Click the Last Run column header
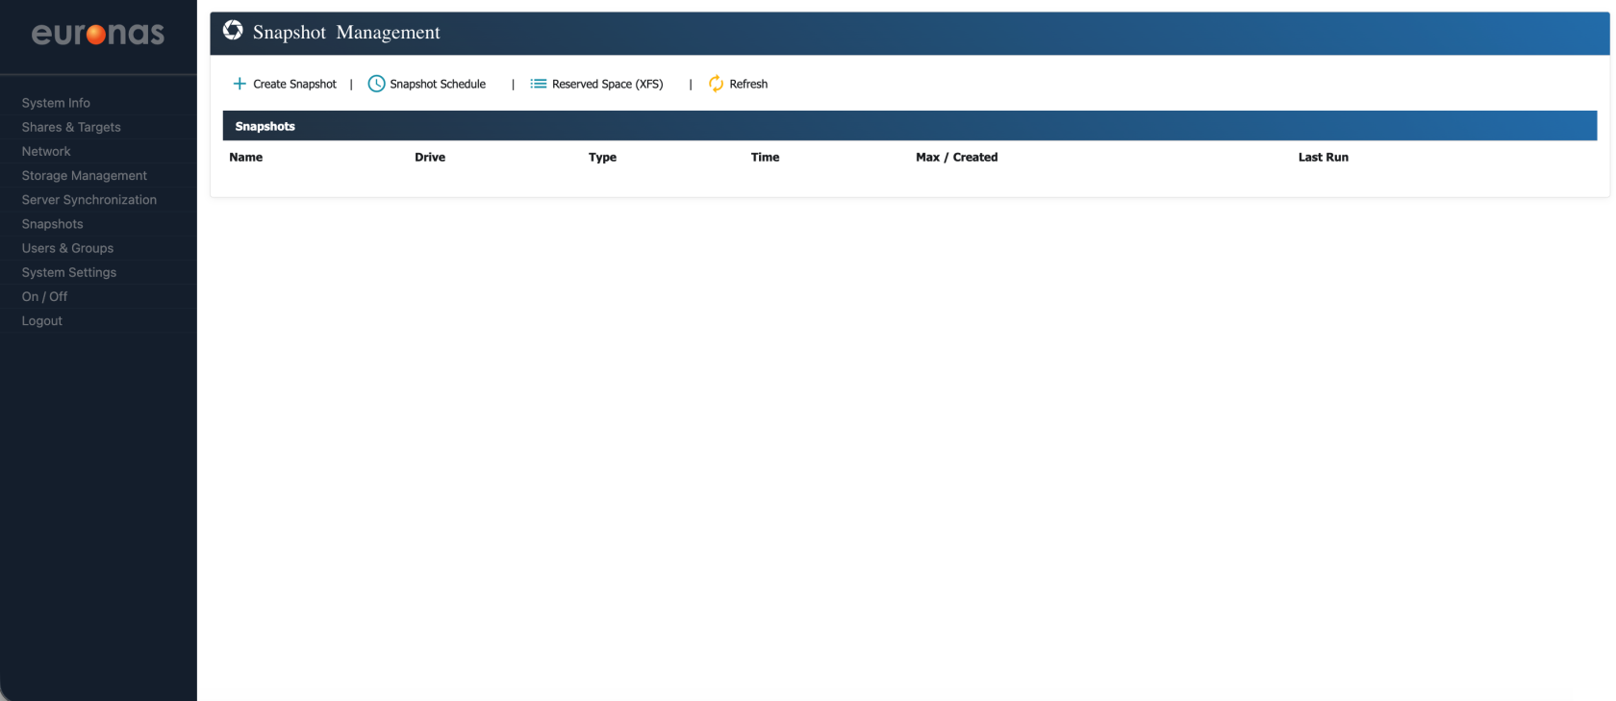 tap(1323, 157)
